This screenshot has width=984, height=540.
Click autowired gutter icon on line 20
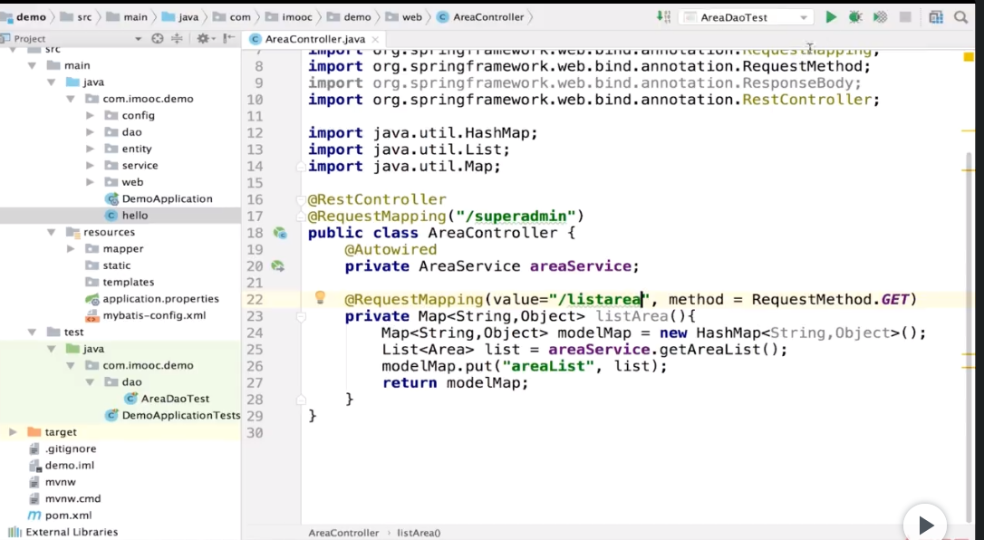pos(277,266)
